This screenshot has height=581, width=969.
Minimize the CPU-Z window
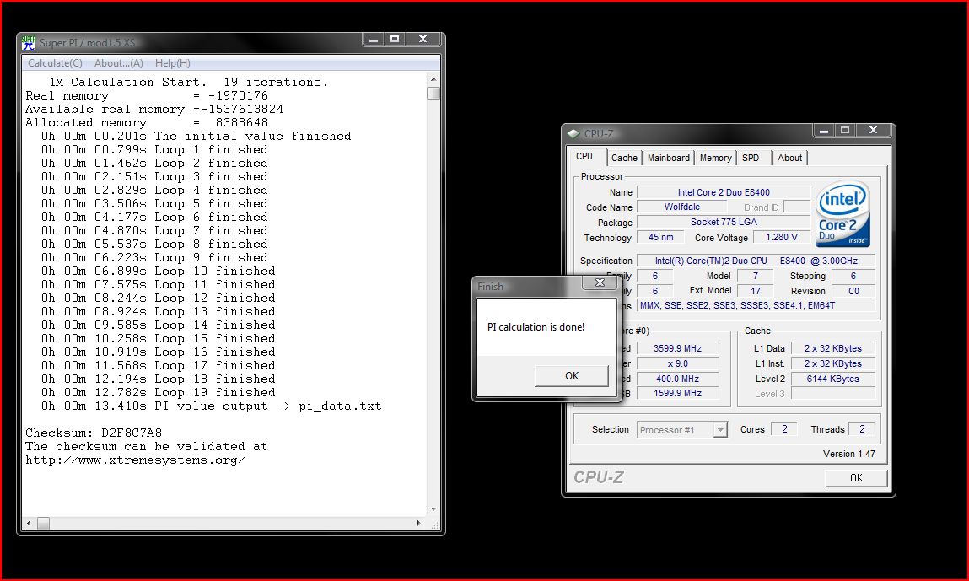click(823, 131)
